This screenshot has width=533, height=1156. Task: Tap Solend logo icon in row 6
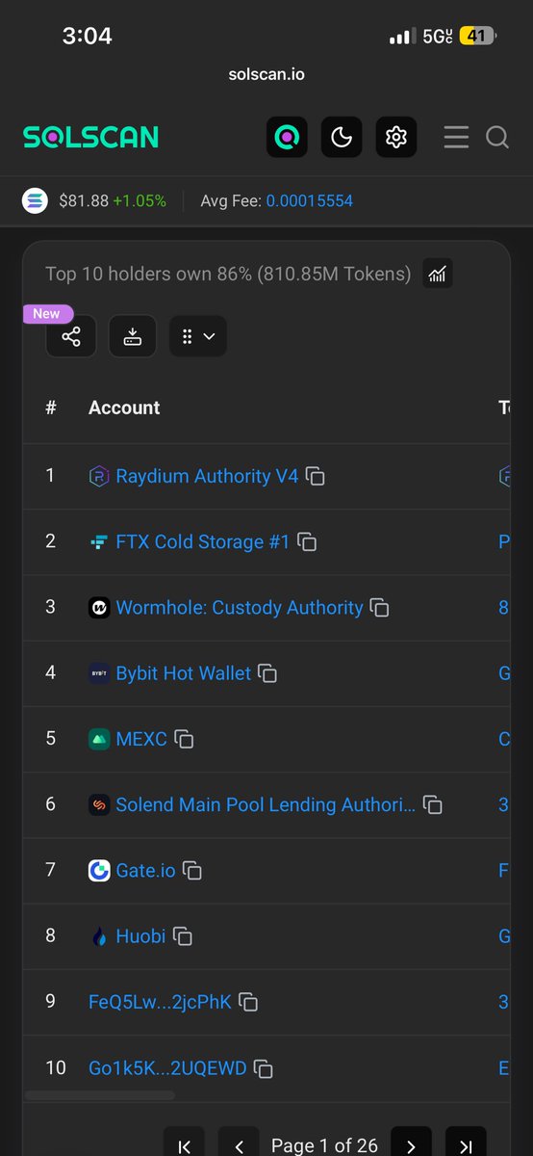99,804
